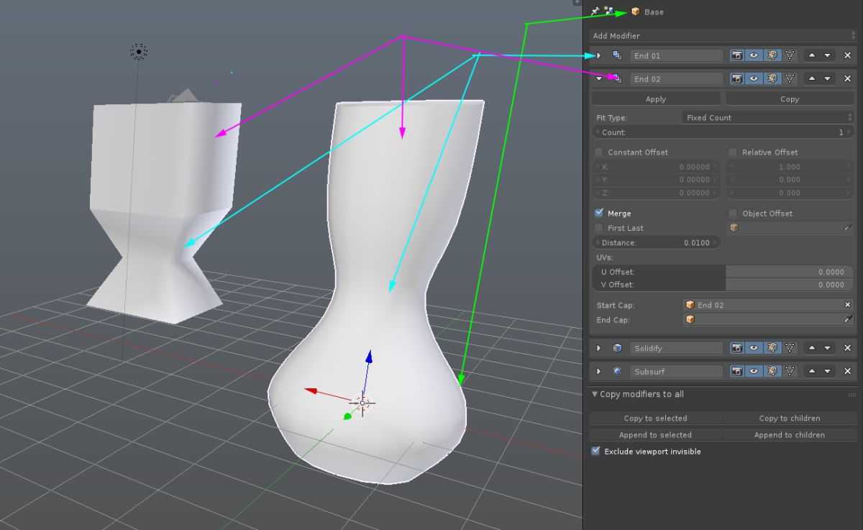Screen dimensions: 863x530
Task: Toggle viewport eye visibility for End 02
Action: 754,78
